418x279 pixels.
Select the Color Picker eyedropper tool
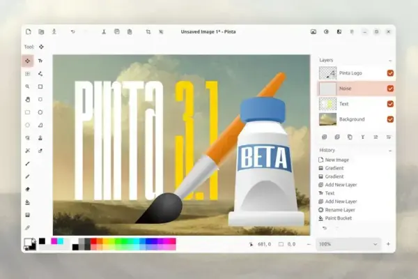[27, 228]
